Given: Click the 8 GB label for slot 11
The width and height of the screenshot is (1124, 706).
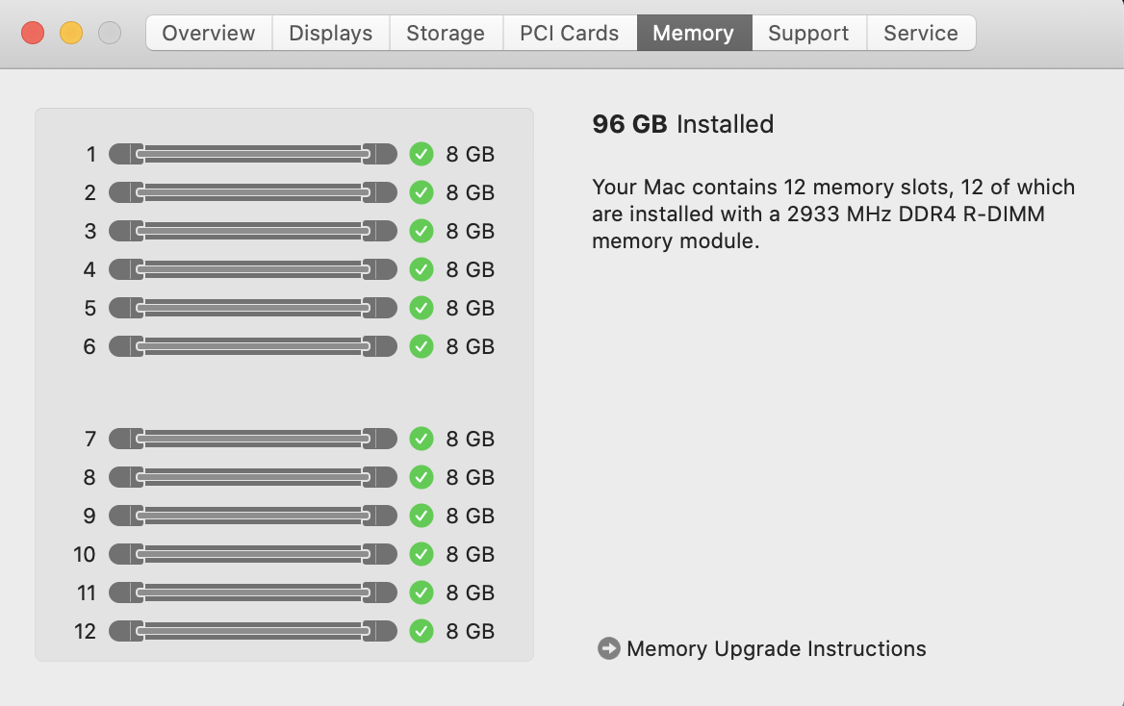Looking at the screenshot, I should 471,593.
